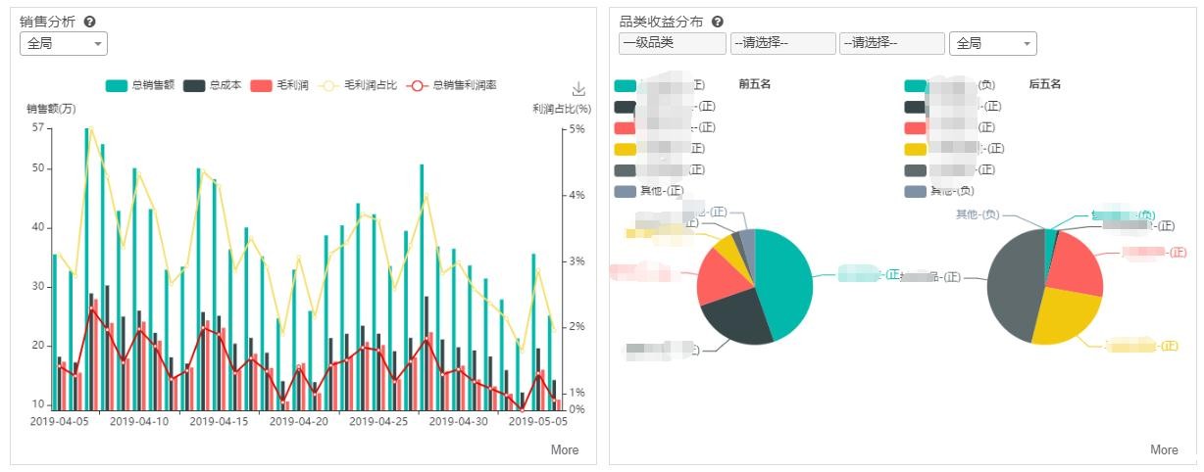Click 其他-(正) legend swatch in 前五名
Viewport: 1204px width, 472px height.
625,191
